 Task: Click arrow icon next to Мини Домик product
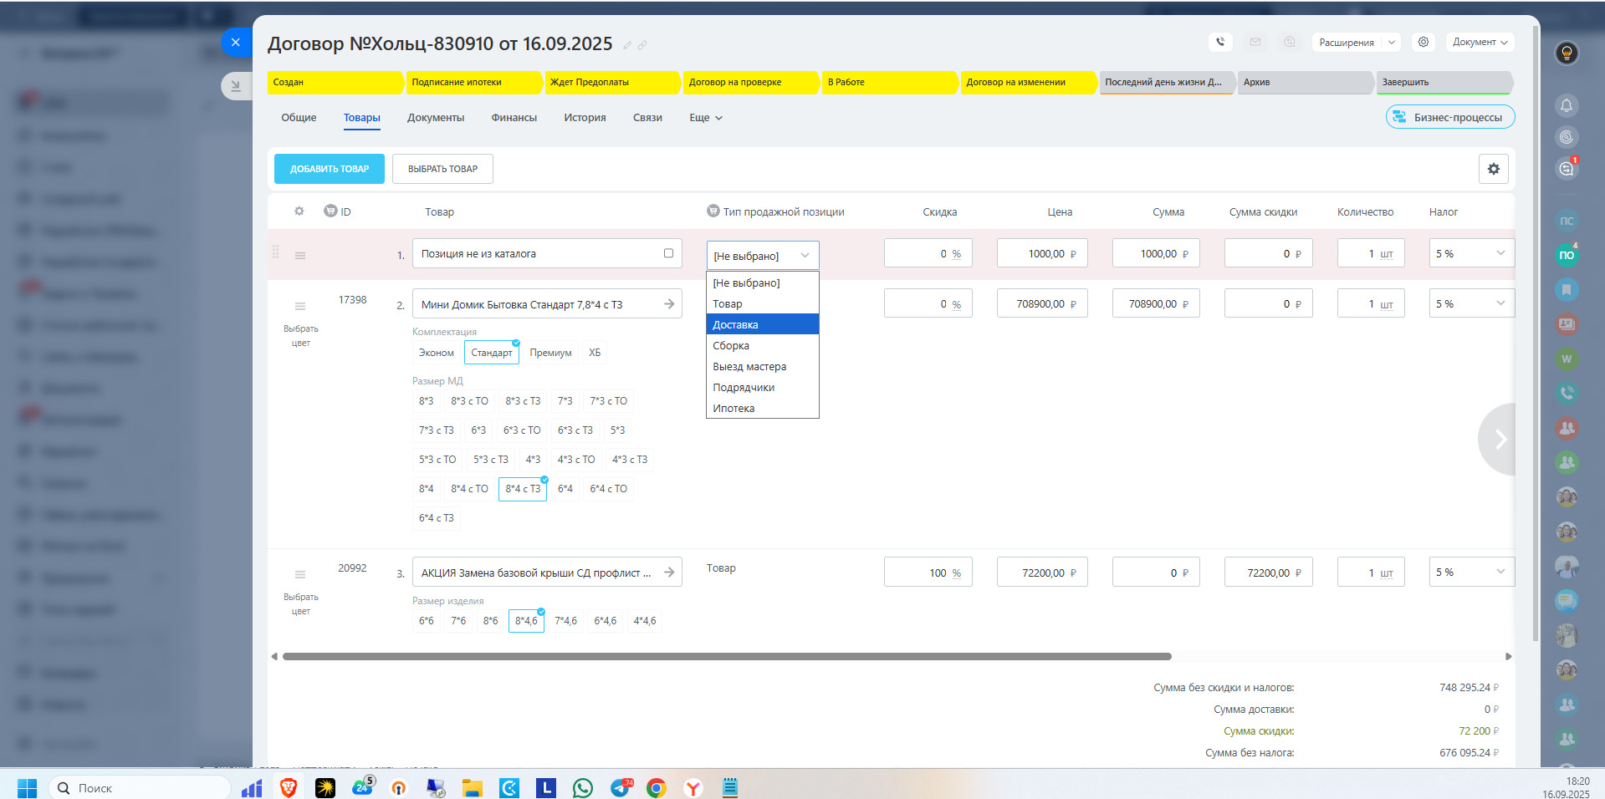click(669, 304)
